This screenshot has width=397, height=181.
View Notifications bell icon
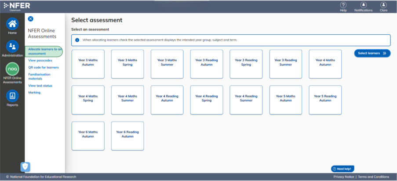pyautogui.click(x=363, y=5)
